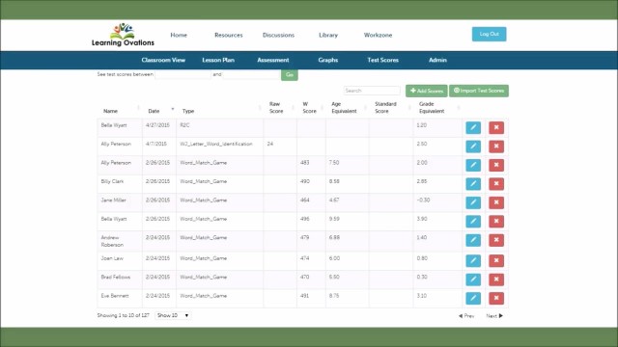Open Discussions in top navigation
The height and width of the screenshot is (347, 618).
[278, 35]
